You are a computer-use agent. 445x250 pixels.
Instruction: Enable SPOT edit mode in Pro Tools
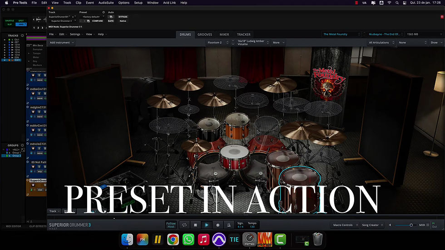21,21
